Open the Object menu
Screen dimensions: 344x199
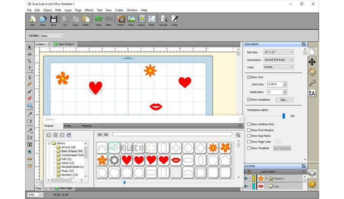pyautogui.click(x=48, y=10)
